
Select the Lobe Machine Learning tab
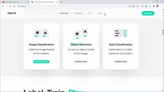[x=44, y=2]
